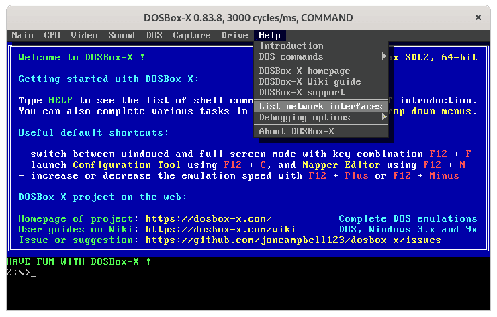This screenshot has height=317, width=497.
Task: Click the Z:\> command prompt
Action: [18, 272]
